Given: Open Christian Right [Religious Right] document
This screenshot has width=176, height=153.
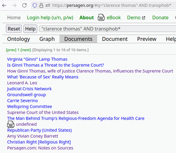Looking at the screenshot, I should tap(39, 142).
